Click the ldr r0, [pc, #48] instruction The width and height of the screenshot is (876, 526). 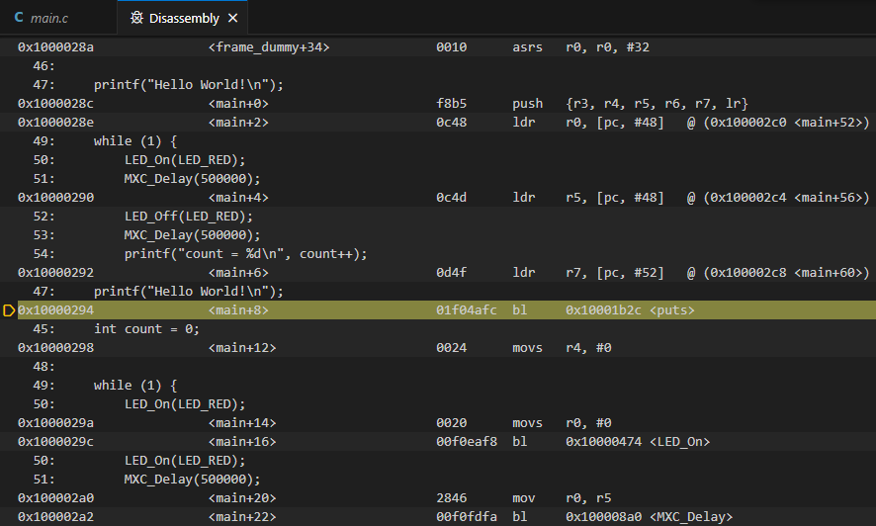point(587,123)
